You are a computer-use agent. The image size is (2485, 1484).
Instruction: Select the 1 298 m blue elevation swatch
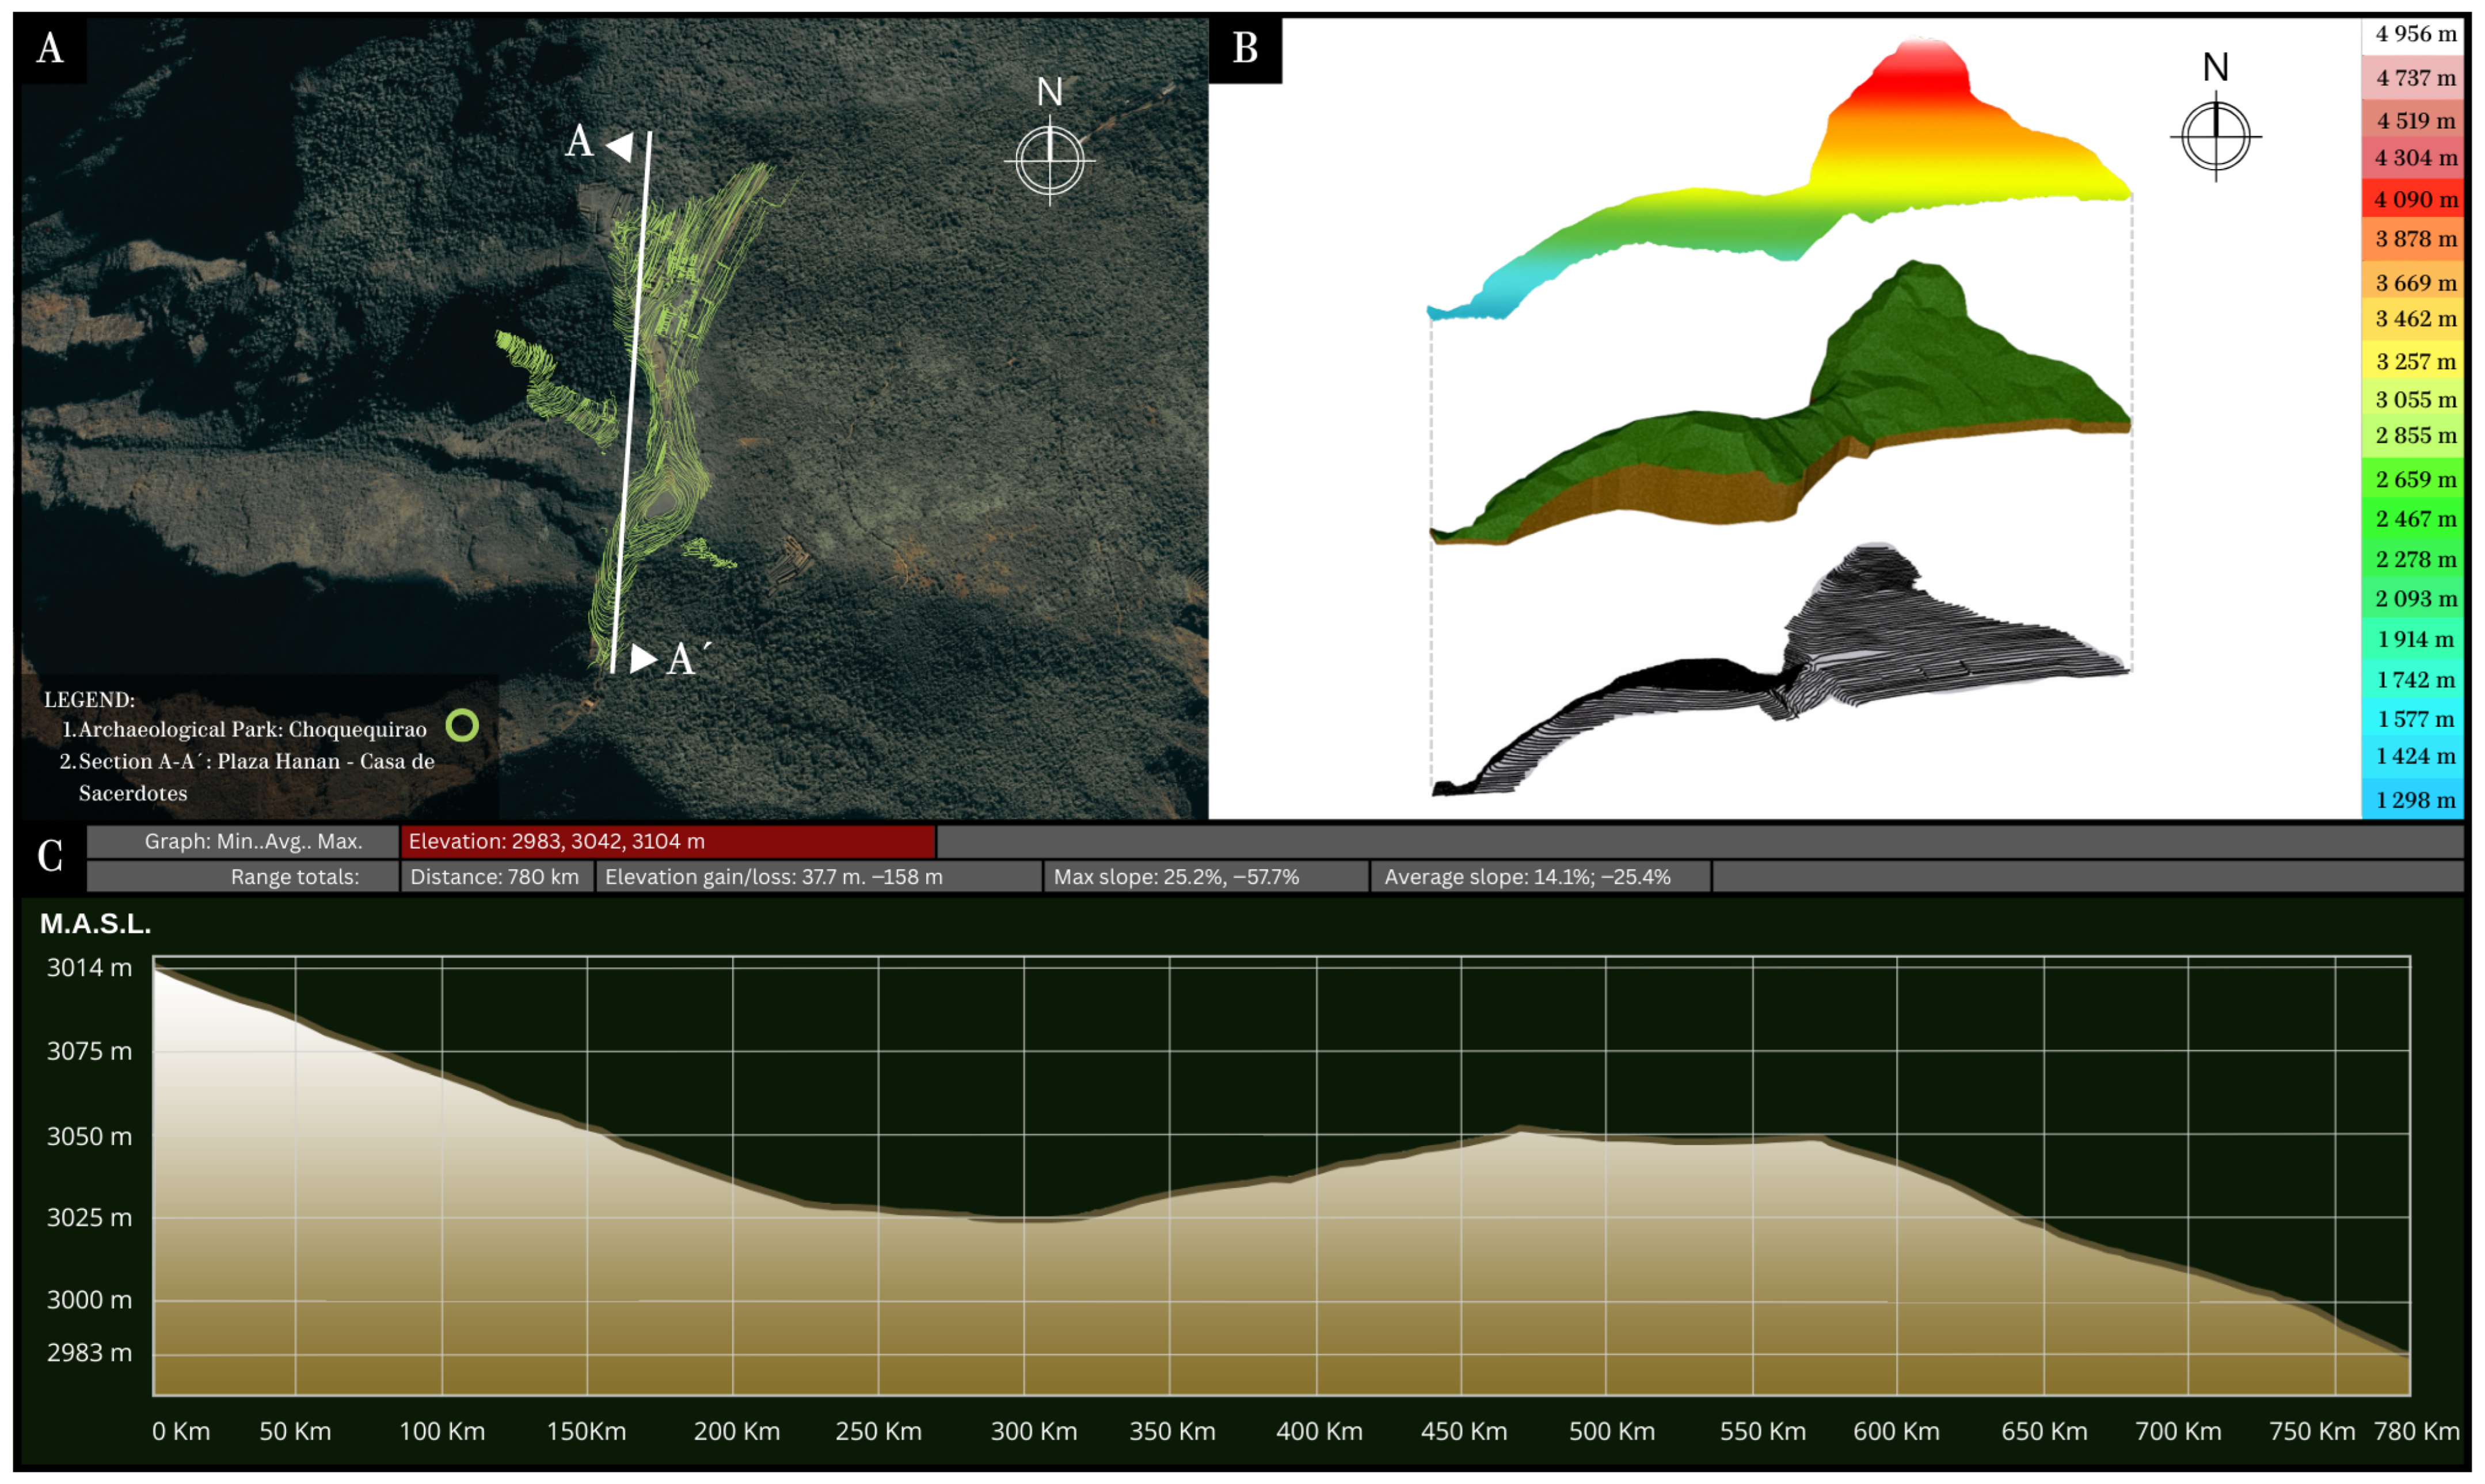pos(2414,800)
